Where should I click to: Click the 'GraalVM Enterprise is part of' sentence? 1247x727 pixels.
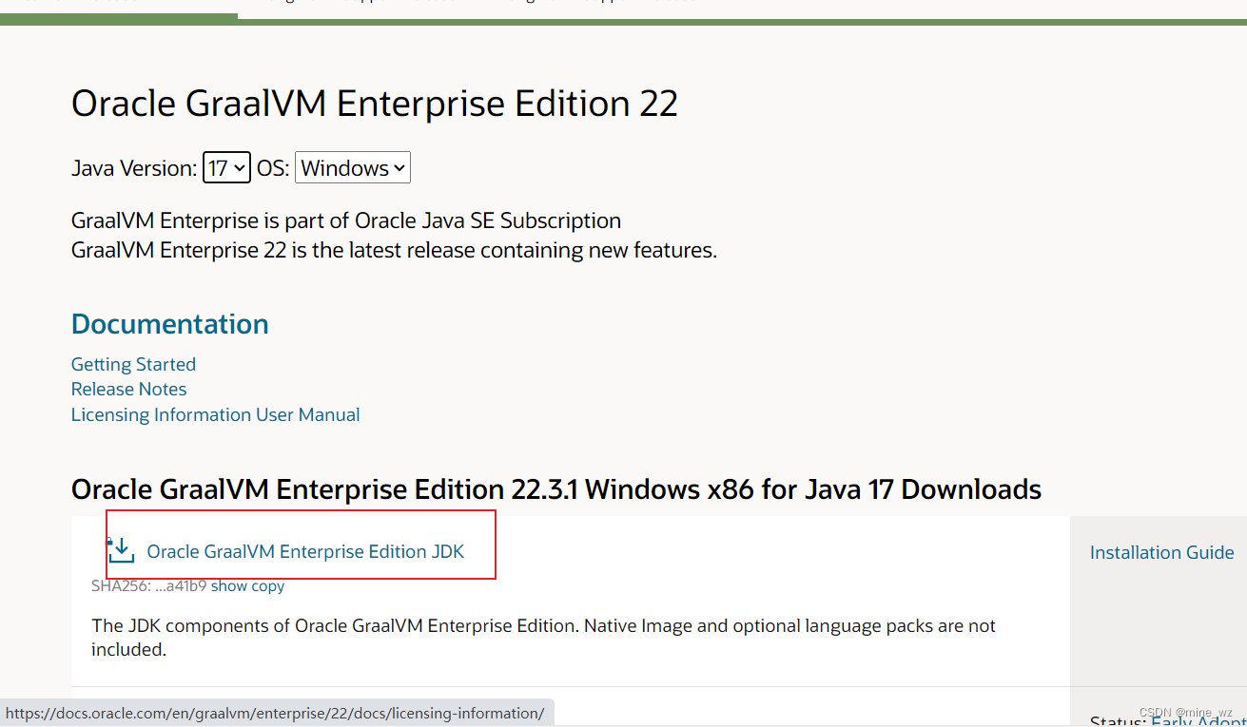346,220
